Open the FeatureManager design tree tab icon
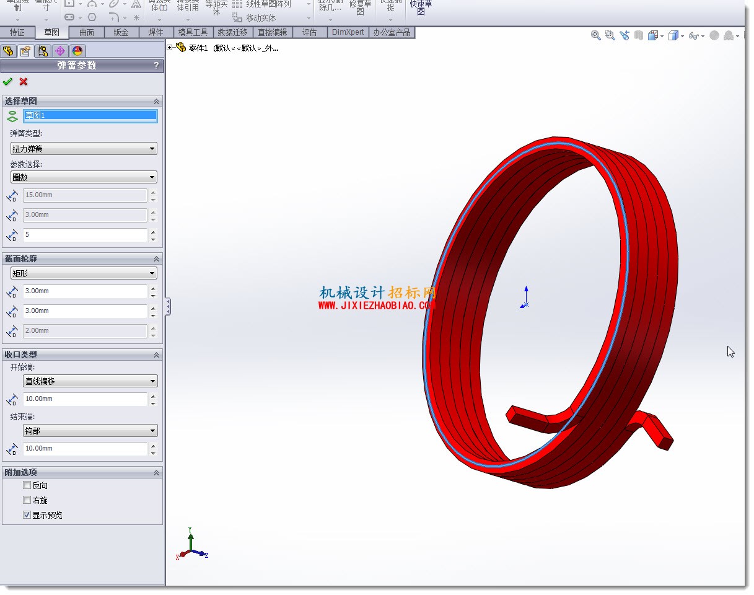The width and height of the screenshot is (754, 595). point(8,51)
